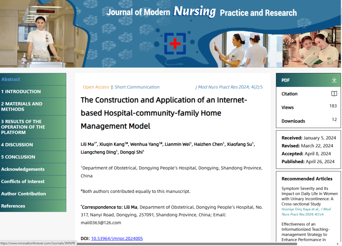The width and height of the screenshot is (342, 246).
Task: Click the Received January 5, 2024 date
Action: pos(309,138)
